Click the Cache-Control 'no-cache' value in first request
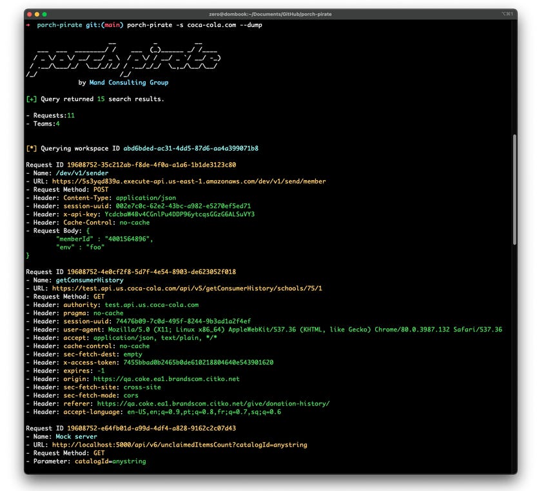The width and height of the screenshot is (537, 491). [135, 223]
